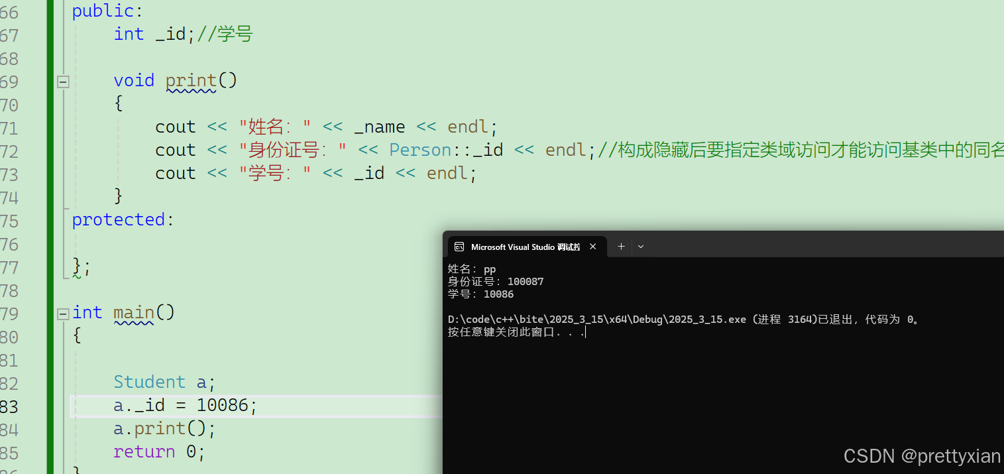Click line number 83 in the gutter

pos(9,406)
